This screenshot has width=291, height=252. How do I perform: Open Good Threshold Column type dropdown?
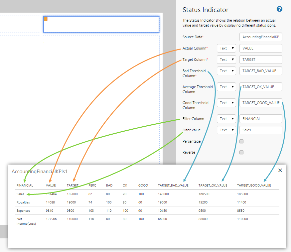click(226, 103)
